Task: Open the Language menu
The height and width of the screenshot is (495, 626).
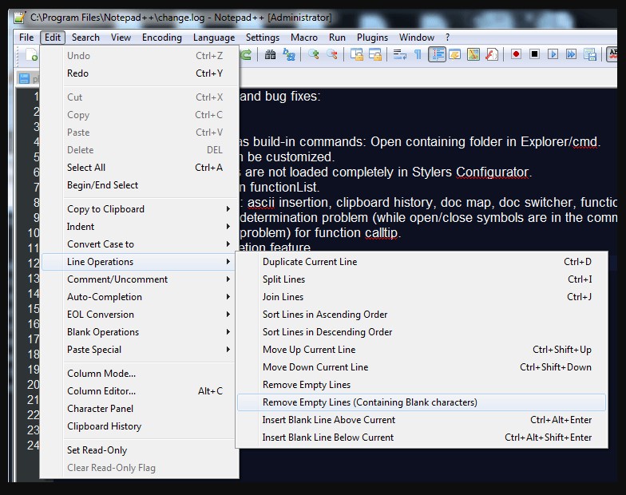Action: [214, 38]
